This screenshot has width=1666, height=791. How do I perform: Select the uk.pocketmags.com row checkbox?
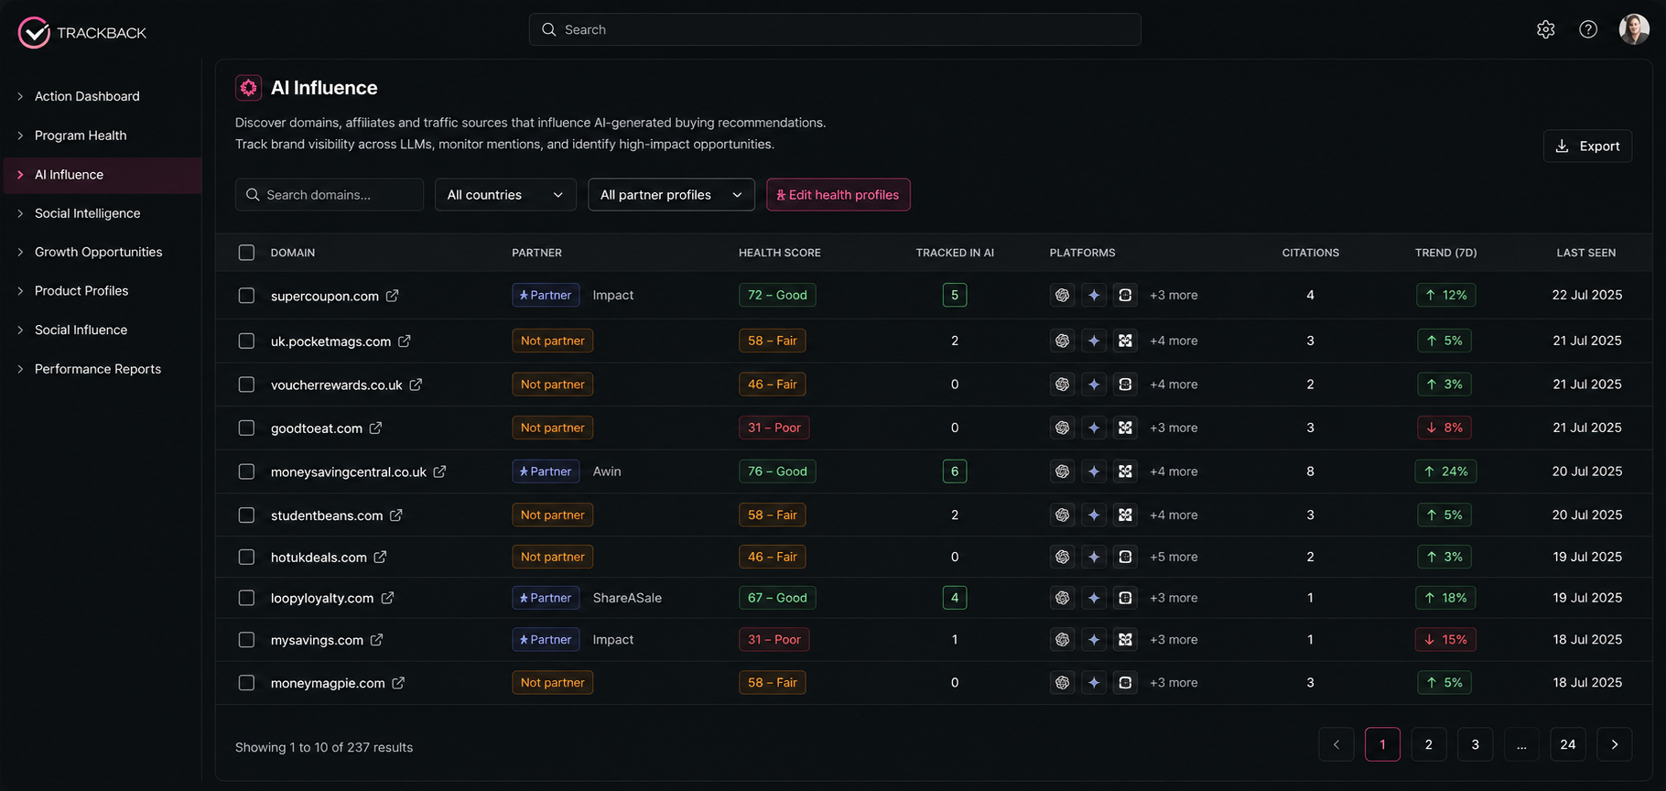click(246, 341)
